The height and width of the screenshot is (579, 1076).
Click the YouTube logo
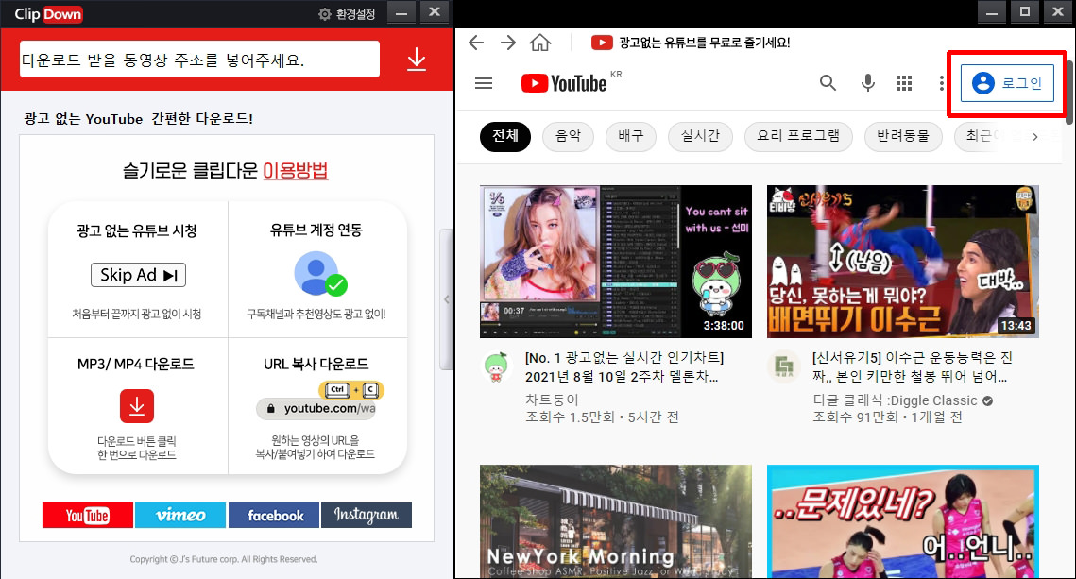pos(564,83)
